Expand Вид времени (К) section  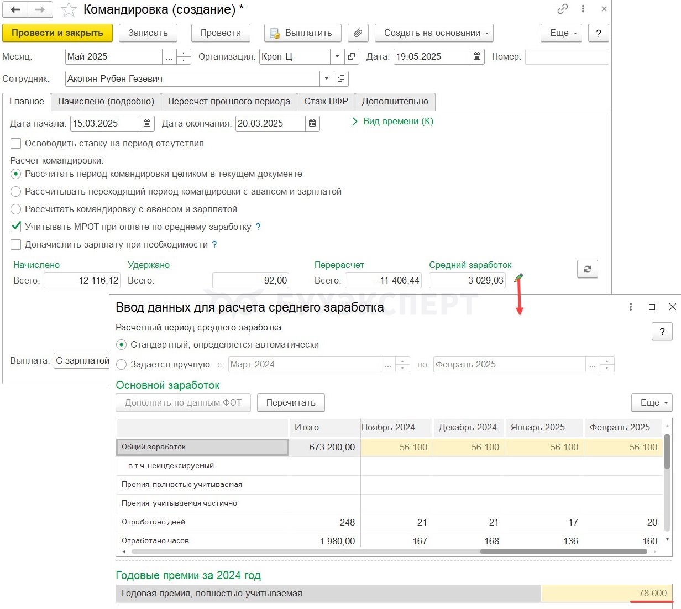[393, 122]
